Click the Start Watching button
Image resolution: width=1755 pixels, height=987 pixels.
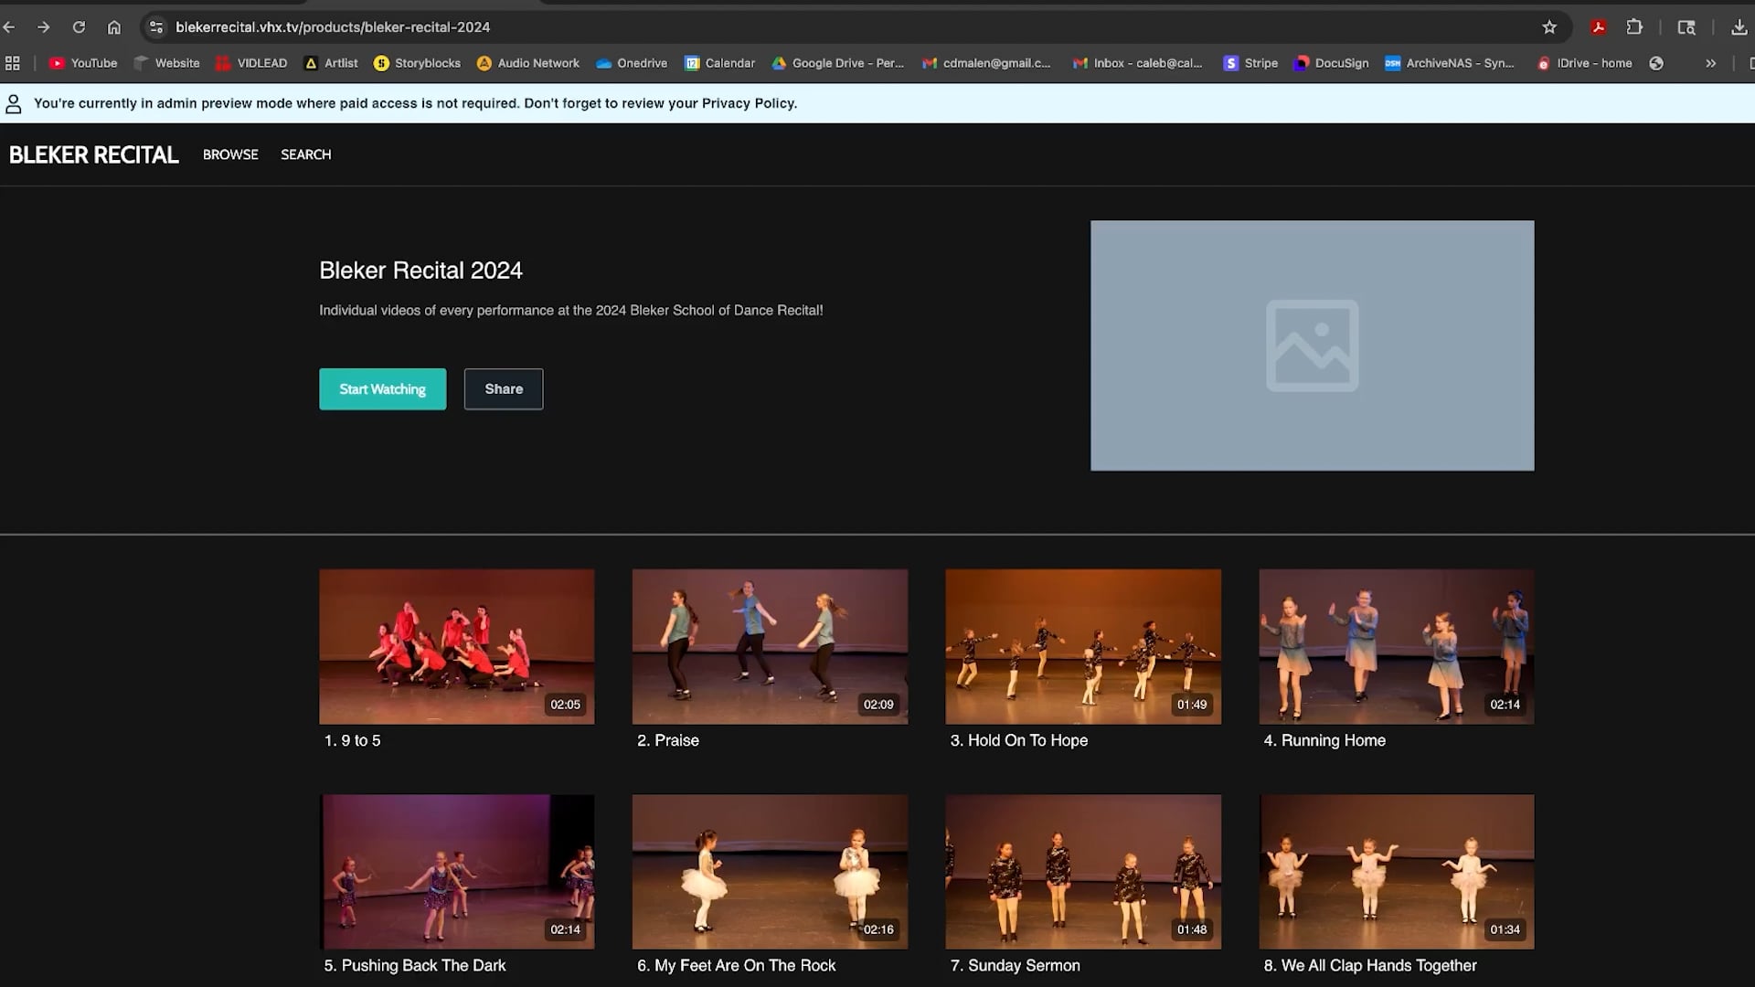[x=382, y=388]
